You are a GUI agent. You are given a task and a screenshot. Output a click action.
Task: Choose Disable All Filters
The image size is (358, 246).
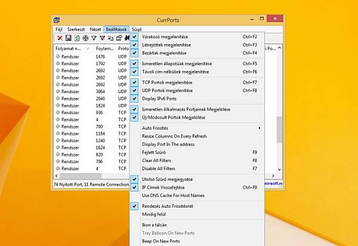tap(197, 168)
